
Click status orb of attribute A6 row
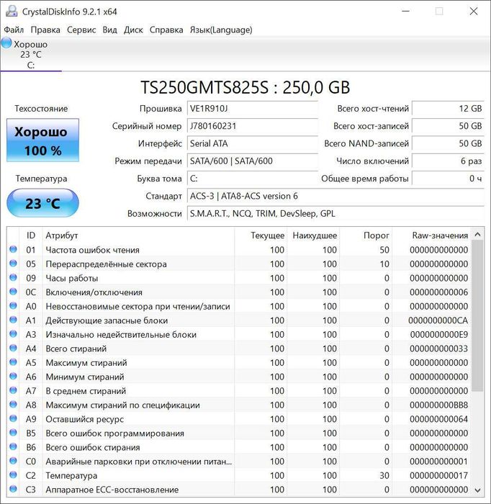coord(13,376)
